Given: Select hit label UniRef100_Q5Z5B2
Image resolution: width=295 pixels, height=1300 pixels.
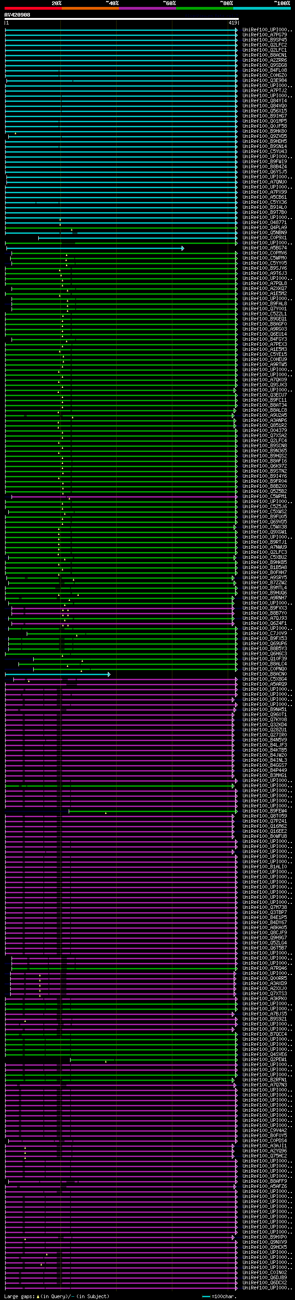Looking at the screenshot, I should [265, 491].
